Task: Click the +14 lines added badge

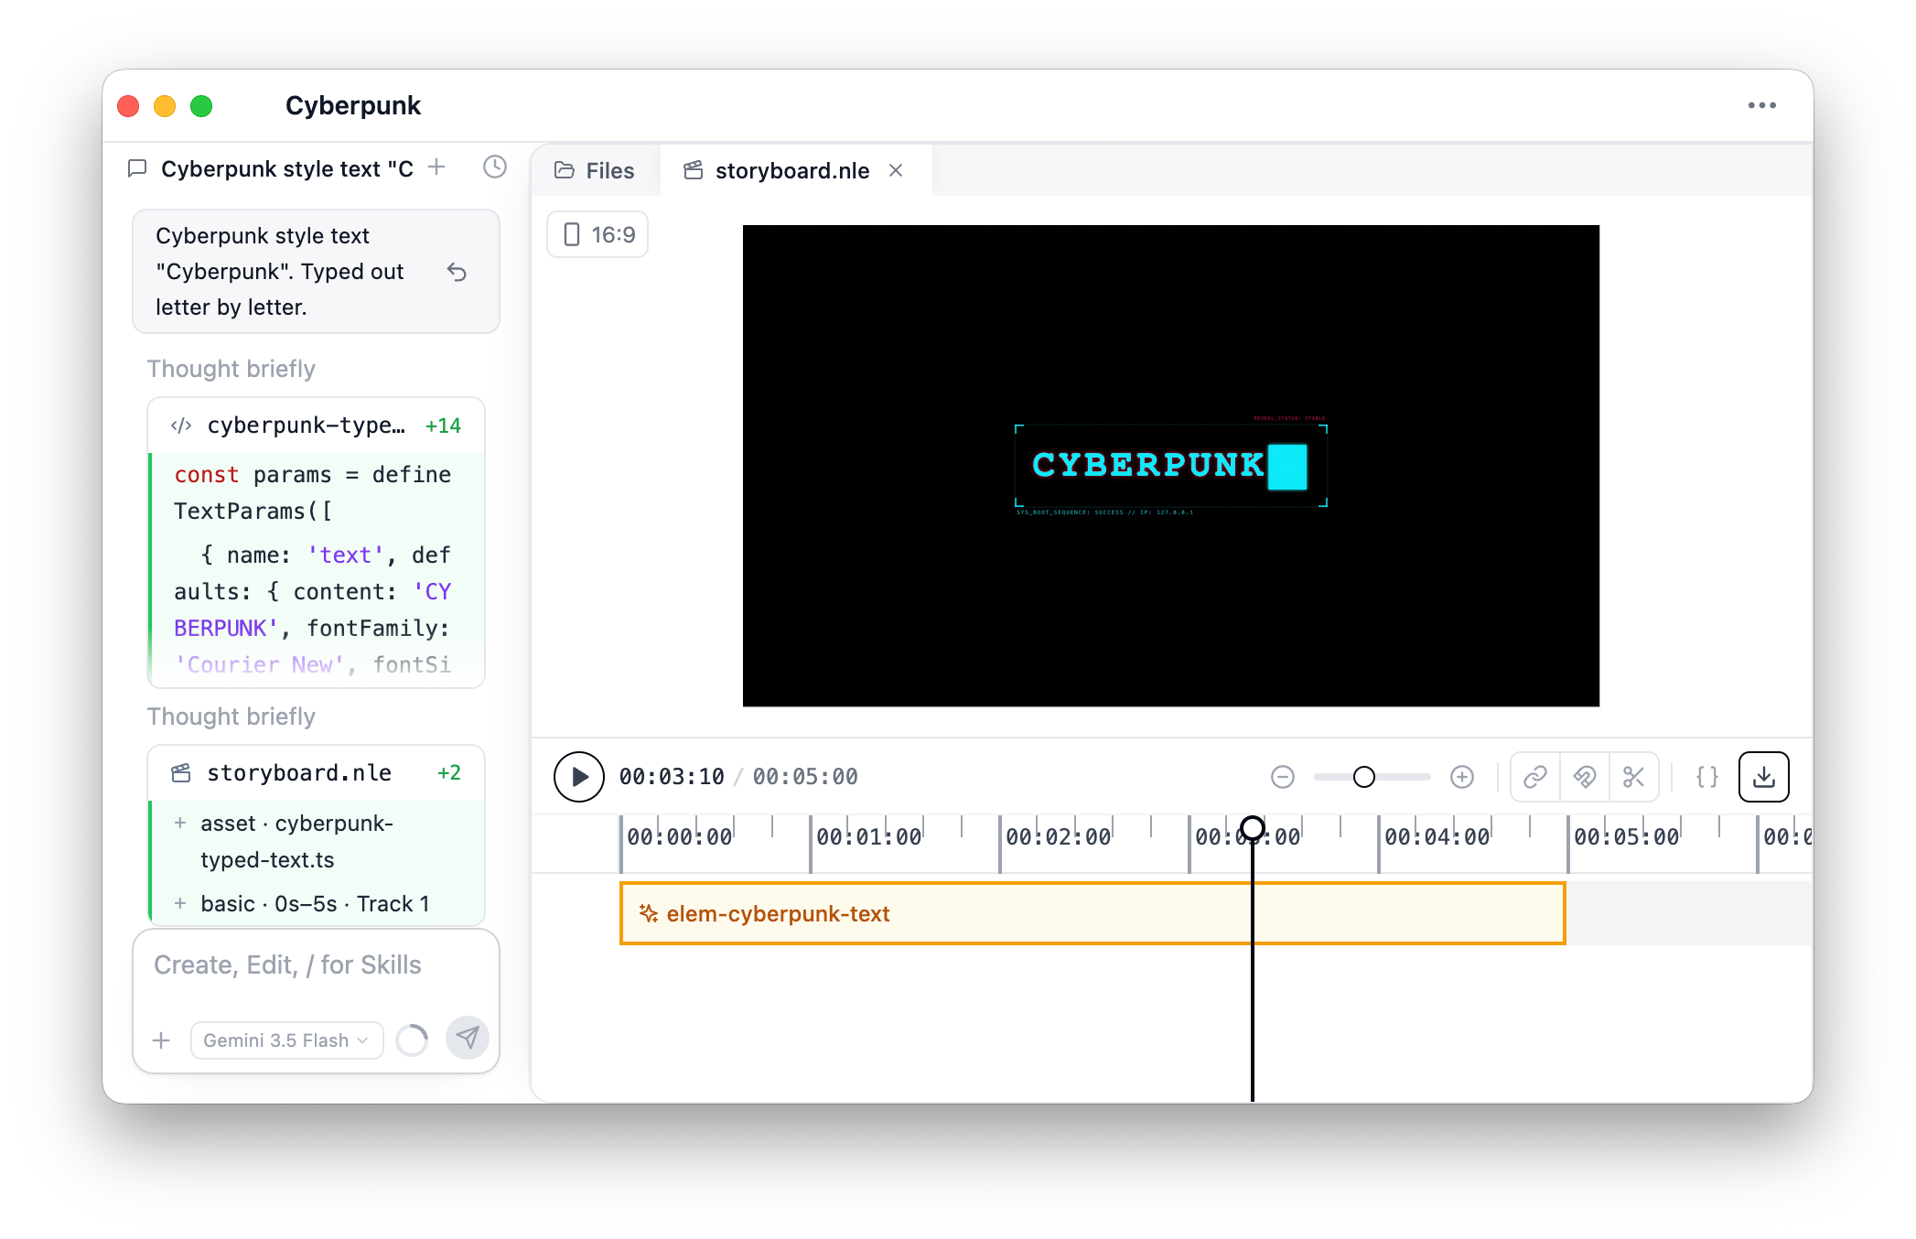Action: [443, 426]
